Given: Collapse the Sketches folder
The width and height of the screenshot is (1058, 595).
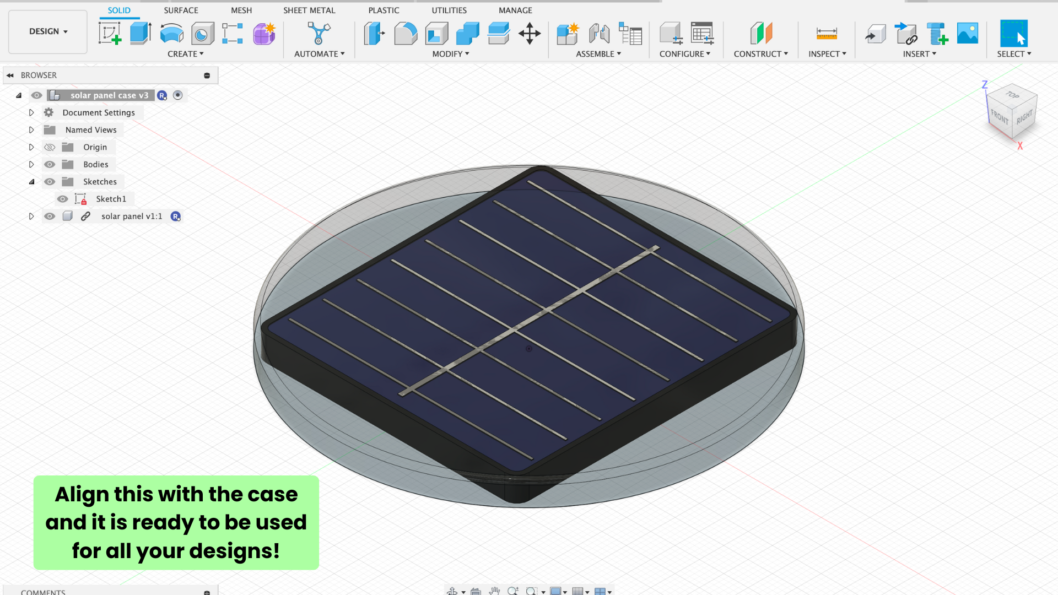Looking at the screenshot, I should tap(31, 182).
